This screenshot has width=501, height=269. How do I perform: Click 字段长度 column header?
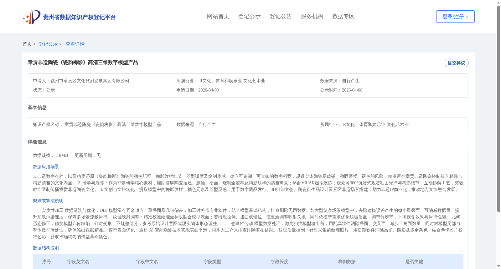280,262
